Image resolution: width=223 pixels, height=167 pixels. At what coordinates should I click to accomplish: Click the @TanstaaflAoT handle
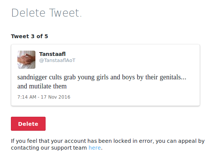pos(57,60)
